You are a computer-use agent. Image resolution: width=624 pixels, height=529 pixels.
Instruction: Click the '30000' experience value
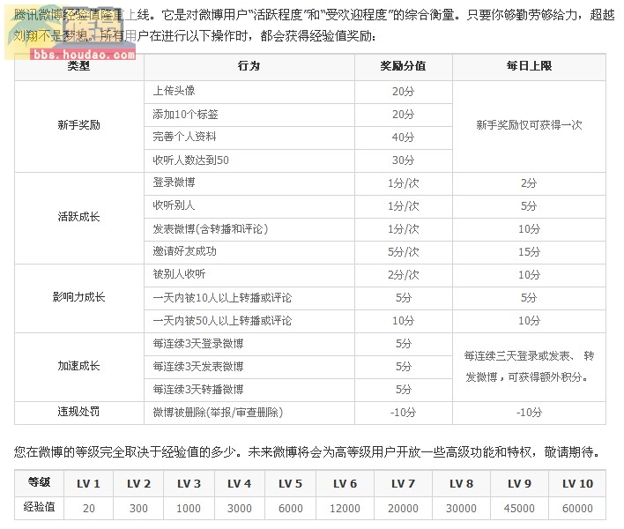(x=461, y=509)
